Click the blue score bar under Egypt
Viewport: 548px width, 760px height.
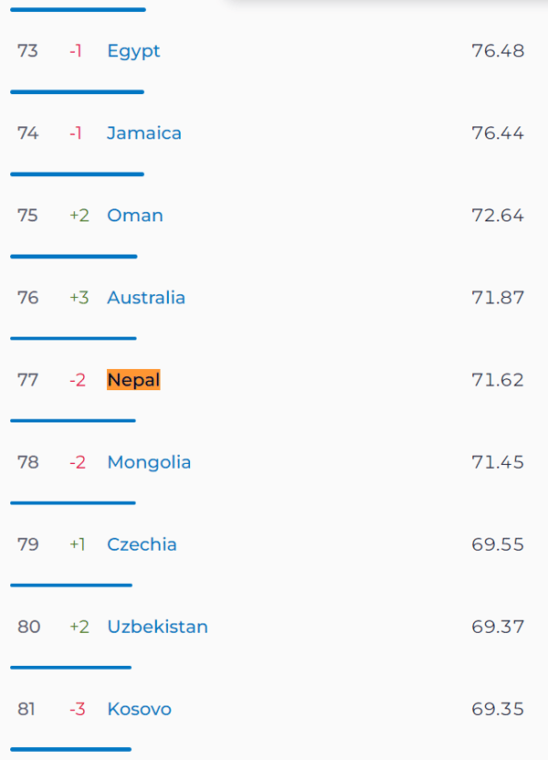click(x=77, y=91)
